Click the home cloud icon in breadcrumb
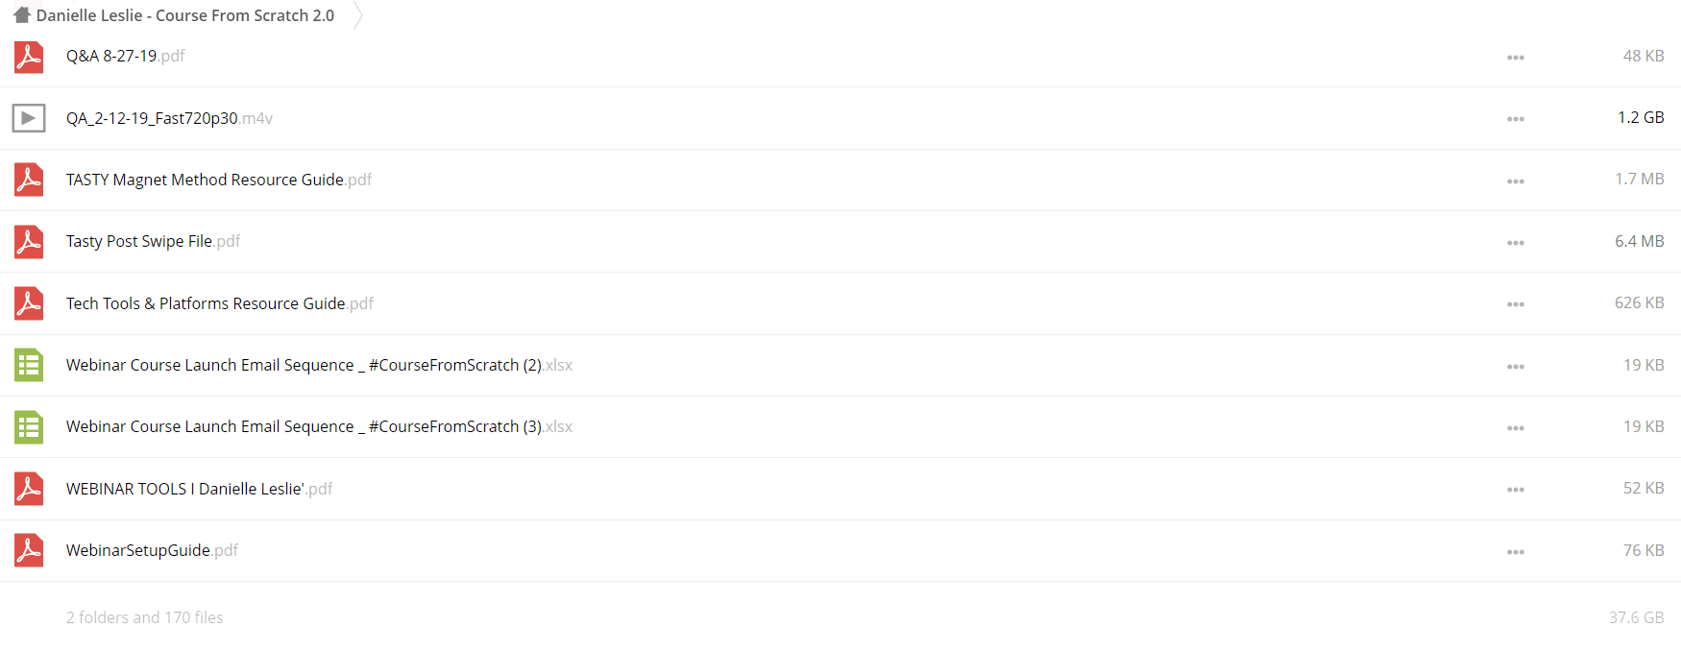Viewport: 1681px width, 651px height. pyautogui.click(x=21, y=15)
